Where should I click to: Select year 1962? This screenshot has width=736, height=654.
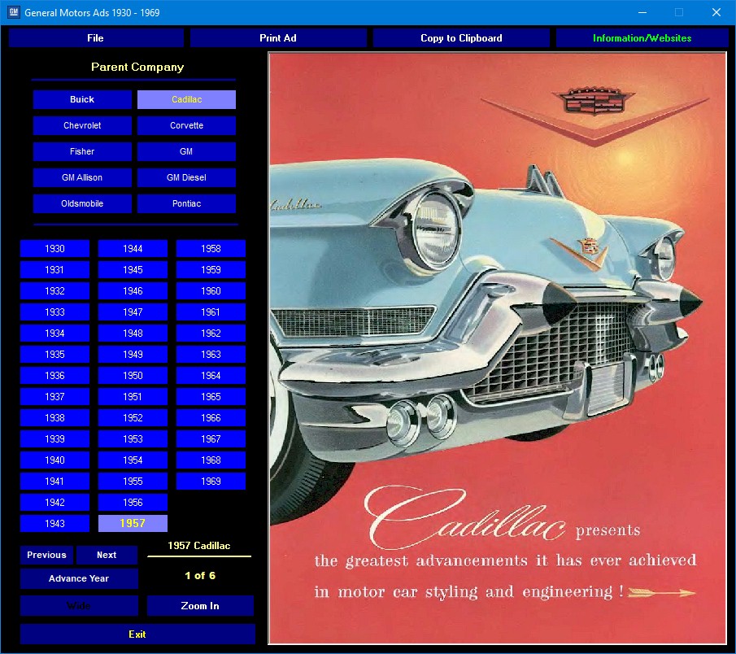click(x=211, y=334)
